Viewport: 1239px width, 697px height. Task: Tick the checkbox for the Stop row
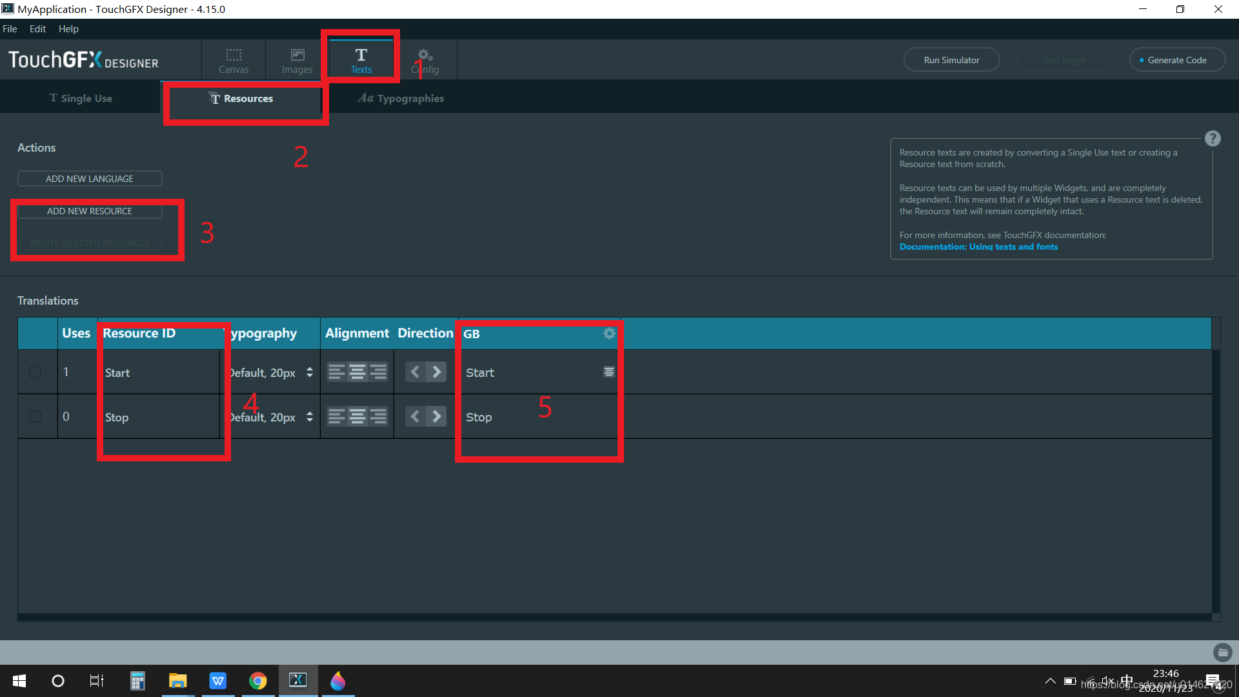coord(35,416)
